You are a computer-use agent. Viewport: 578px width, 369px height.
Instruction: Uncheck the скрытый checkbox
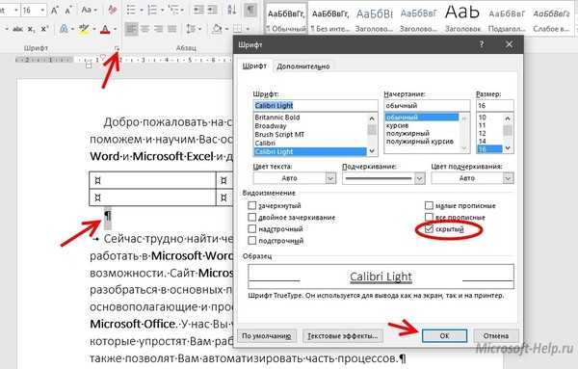(429, 229)
